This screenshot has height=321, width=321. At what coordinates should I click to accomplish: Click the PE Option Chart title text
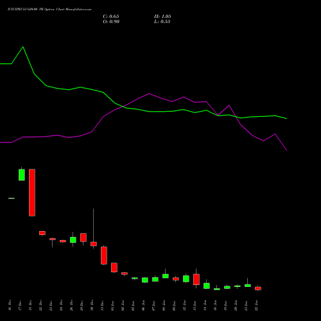tap(49, 10)
